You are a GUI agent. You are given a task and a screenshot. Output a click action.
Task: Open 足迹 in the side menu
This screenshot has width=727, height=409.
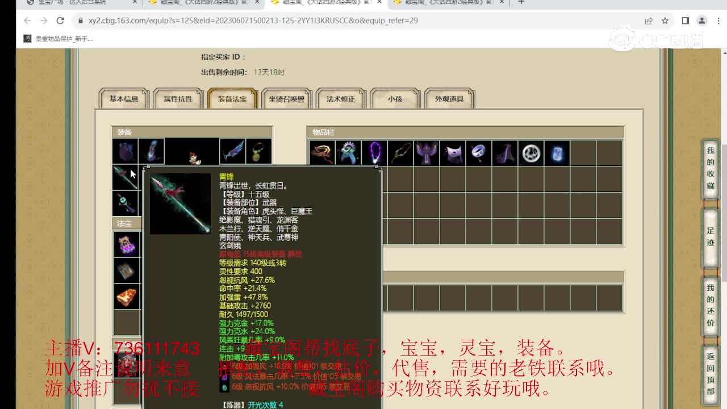click(x=711, y=239)
